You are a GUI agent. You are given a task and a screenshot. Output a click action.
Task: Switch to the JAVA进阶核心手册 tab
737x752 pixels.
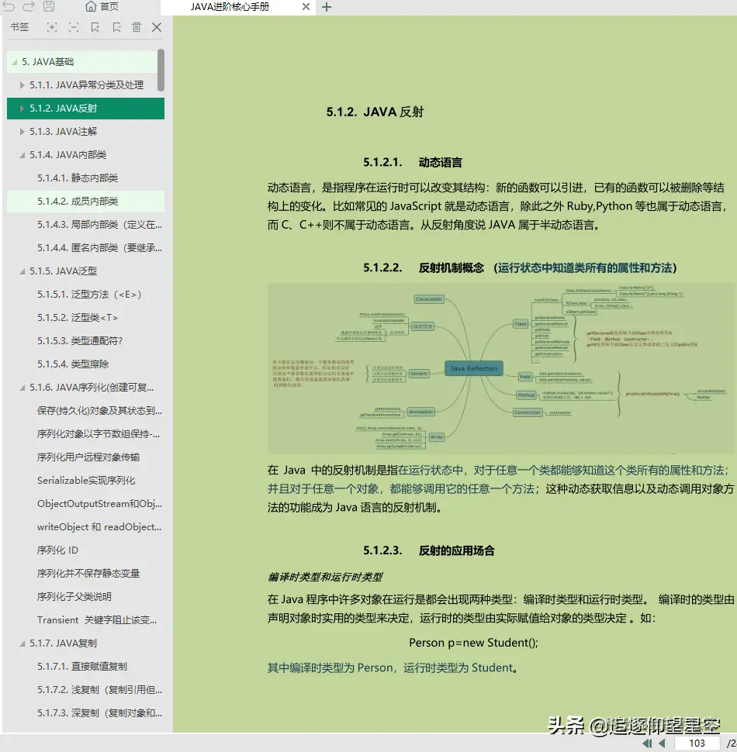click(230, 7)
